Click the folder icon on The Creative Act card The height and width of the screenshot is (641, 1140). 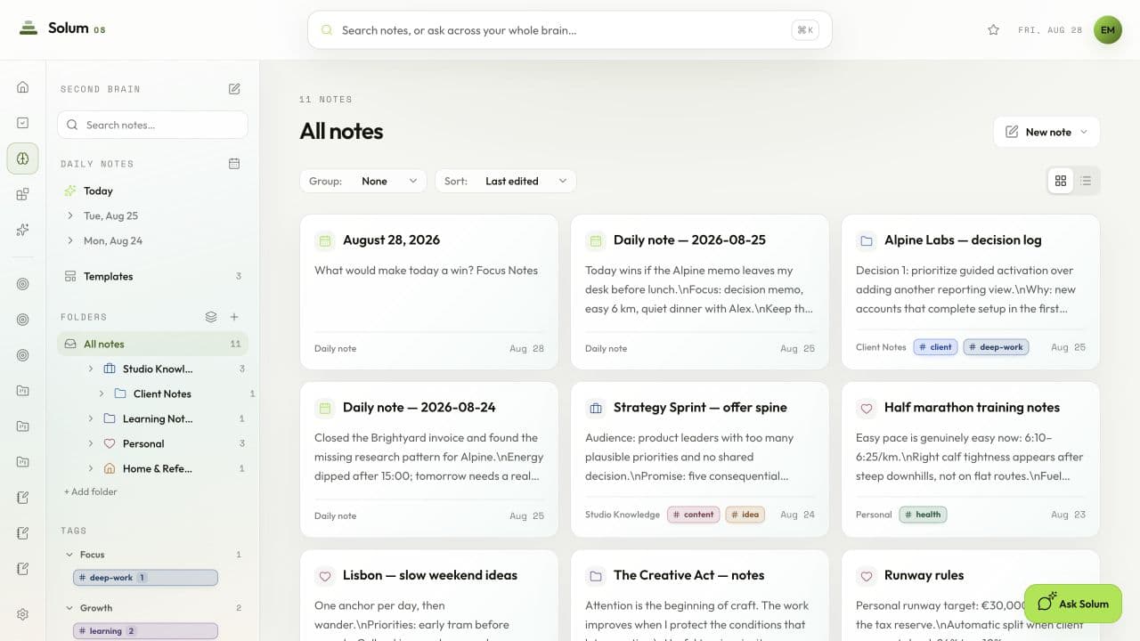coord(595,576)
